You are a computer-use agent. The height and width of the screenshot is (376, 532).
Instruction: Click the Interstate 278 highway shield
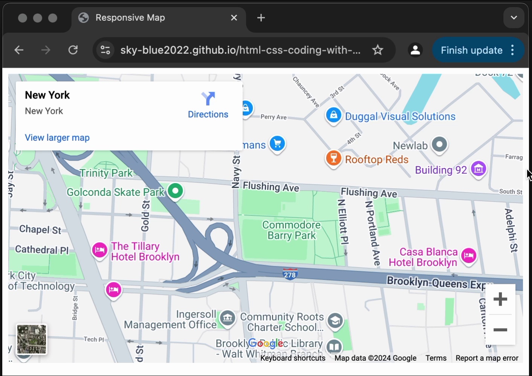tap(290, 274)
